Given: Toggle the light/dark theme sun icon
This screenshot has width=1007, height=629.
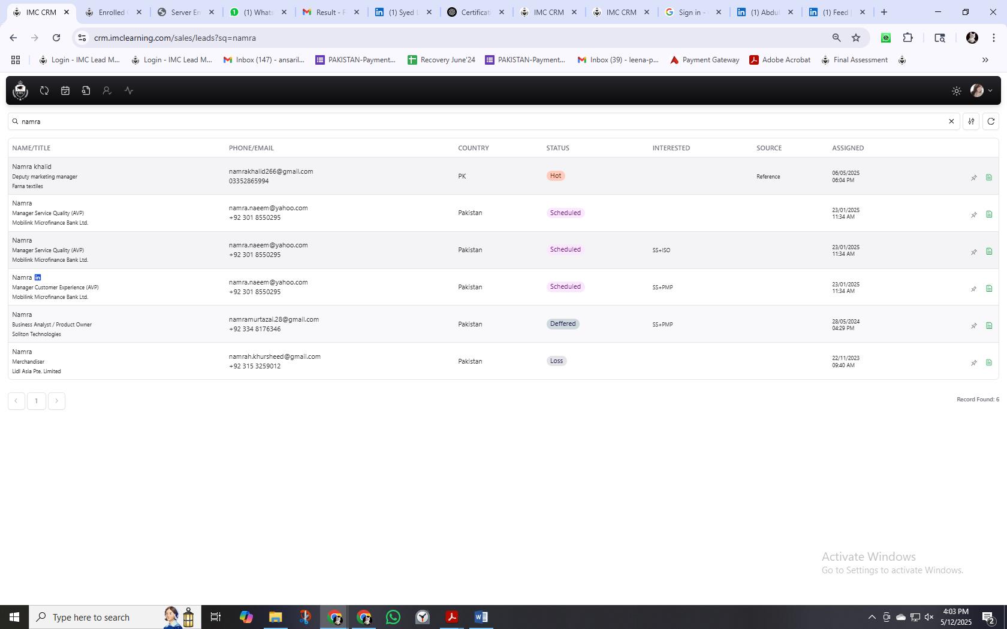Looking at the screenshot, I should tap(957, 91).
